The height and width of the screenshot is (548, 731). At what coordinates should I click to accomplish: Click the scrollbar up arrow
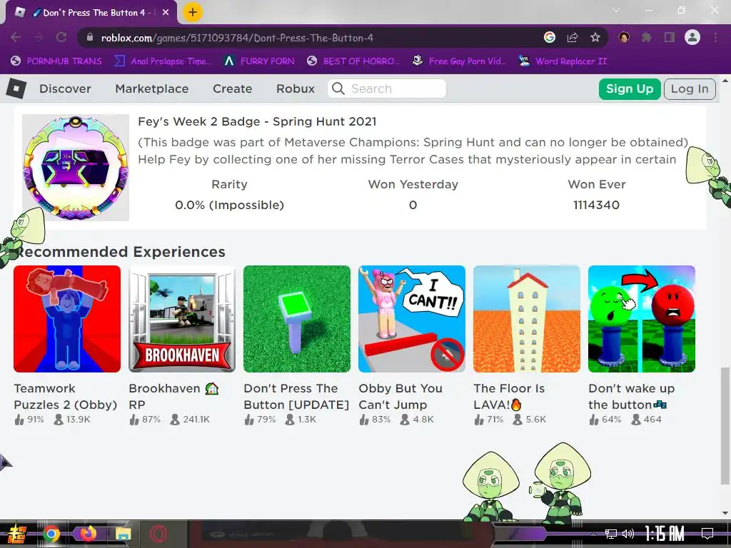tap(725, 81)
